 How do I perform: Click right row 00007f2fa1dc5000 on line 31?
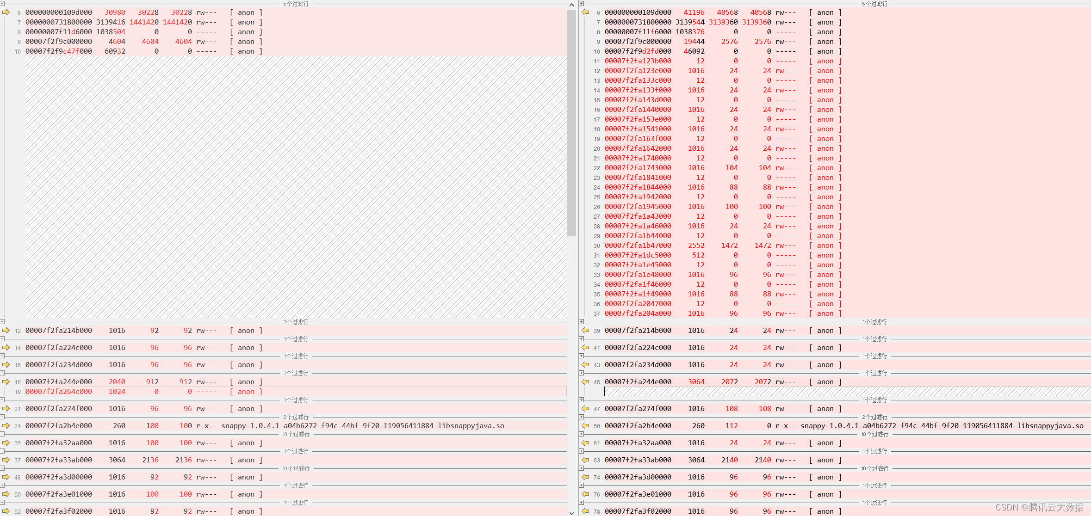click(x=847, y=255)
